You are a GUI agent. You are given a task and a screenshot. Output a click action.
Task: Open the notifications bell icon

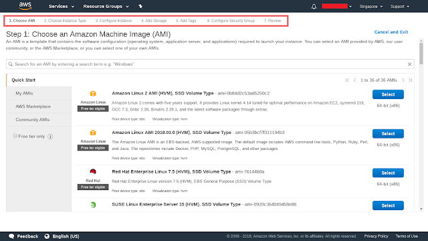click(314, 6)
